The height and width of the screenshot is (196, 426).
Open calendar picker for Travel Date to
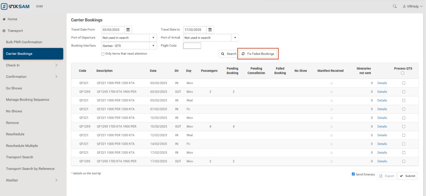(210, 30)
